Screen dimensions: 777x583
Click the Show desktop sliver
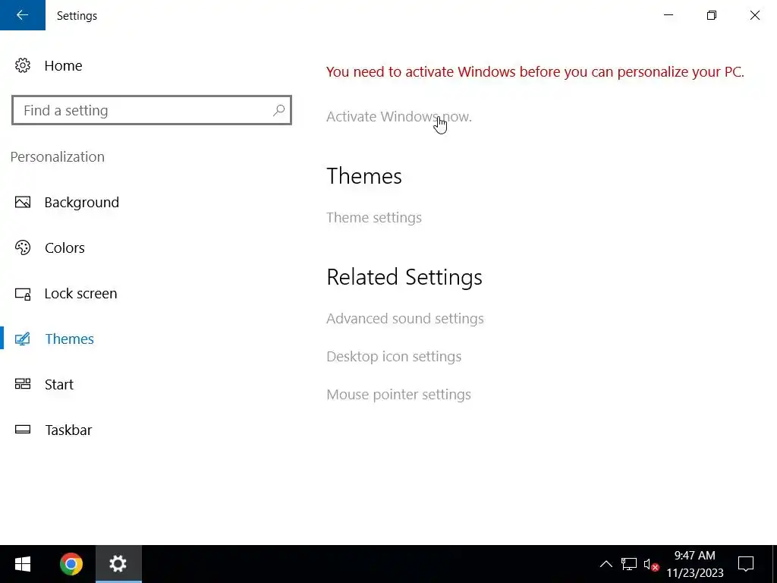click(x=774, y=564)
